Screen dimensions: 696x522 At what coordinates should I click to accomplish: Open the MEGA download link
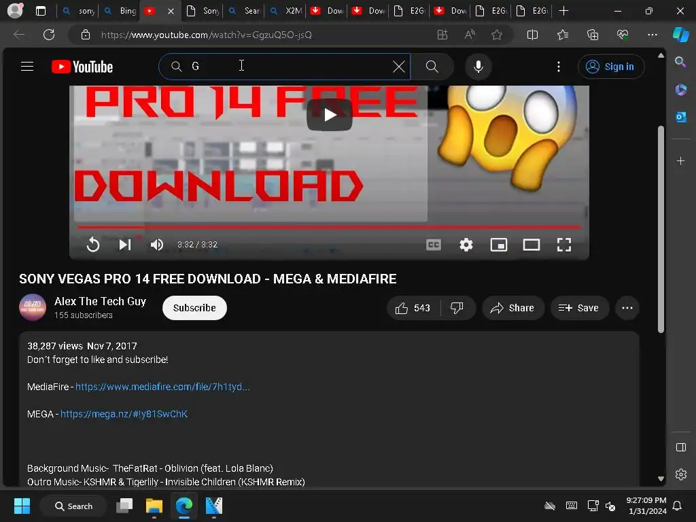[124, 414]
